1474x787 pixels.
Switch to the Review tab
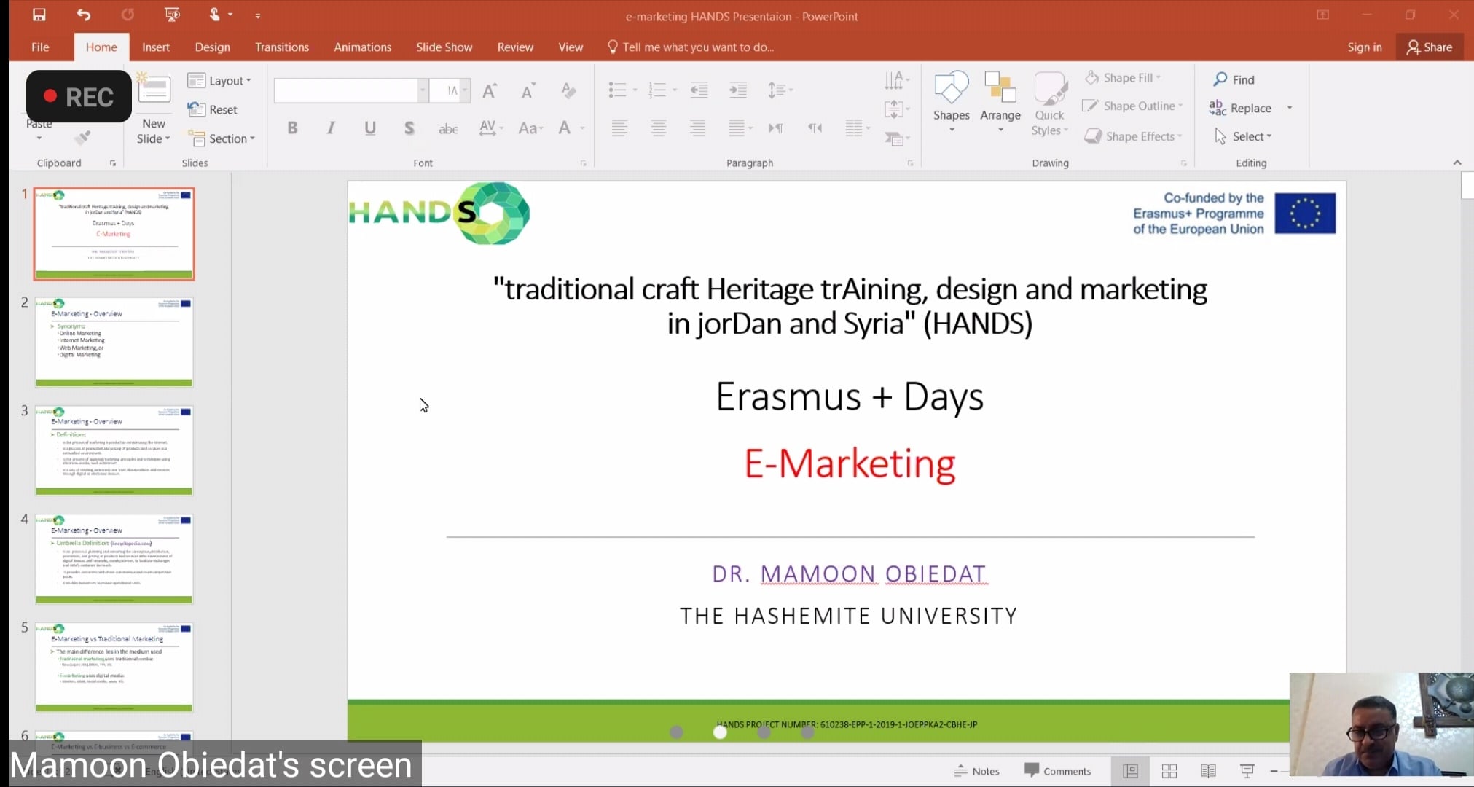point(515,47)
